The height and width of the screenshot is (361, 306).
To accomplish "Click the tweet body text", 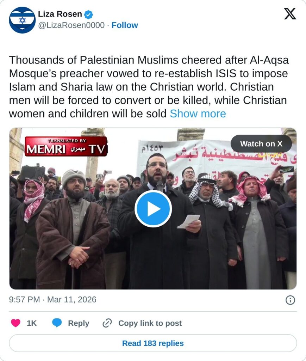I will click(149, 87).
